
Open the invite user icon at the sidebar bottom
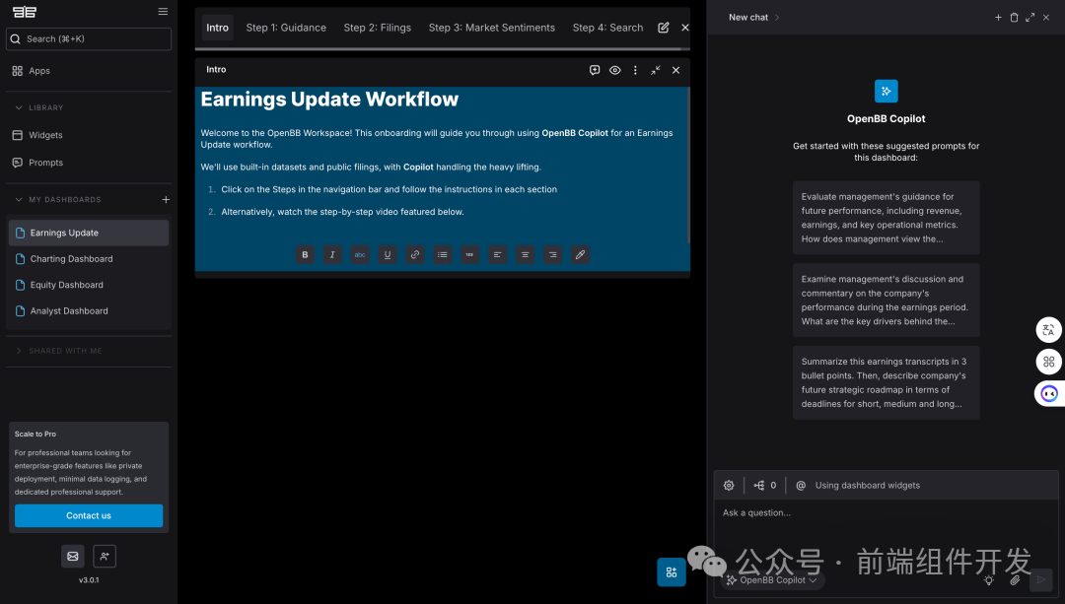(105, 557)
